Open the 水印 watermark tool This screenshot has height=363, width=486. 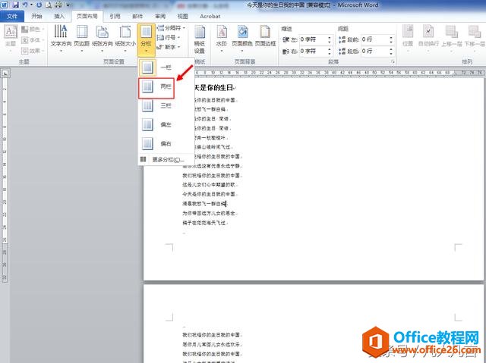221,36
